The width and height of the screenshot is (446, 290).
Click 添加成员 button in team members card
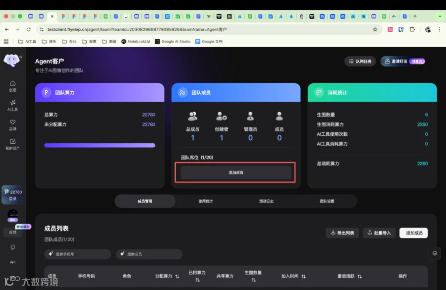(236, 173)
